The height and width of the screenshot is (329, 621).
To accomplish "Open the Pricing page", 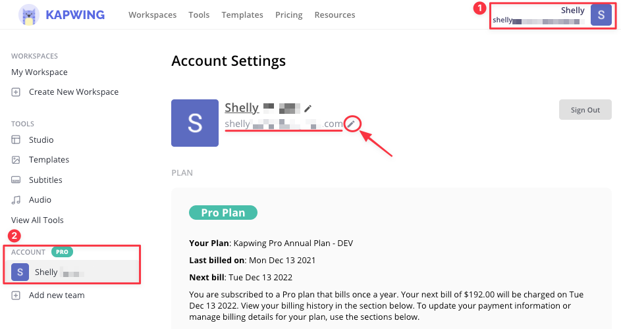I will click(288, 15).
